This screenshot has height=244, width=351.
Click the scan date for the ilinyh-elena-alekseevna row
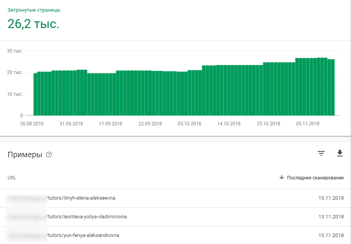tap(331, 198)
